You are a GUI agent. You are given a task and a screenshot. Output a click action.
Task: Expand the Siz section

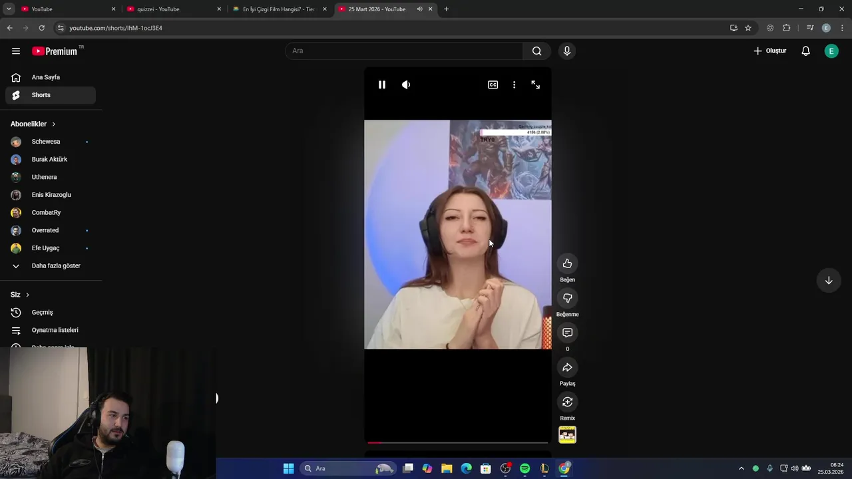[x=20, y=295]
